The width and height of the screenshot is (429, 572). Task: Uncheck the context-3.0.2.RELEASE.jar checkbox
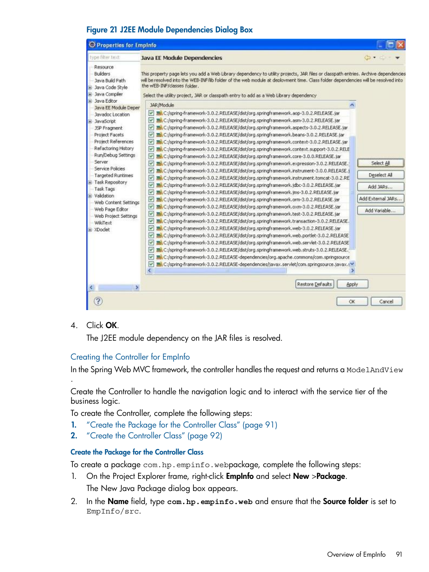pyautogui.click(x=151, y=142)
